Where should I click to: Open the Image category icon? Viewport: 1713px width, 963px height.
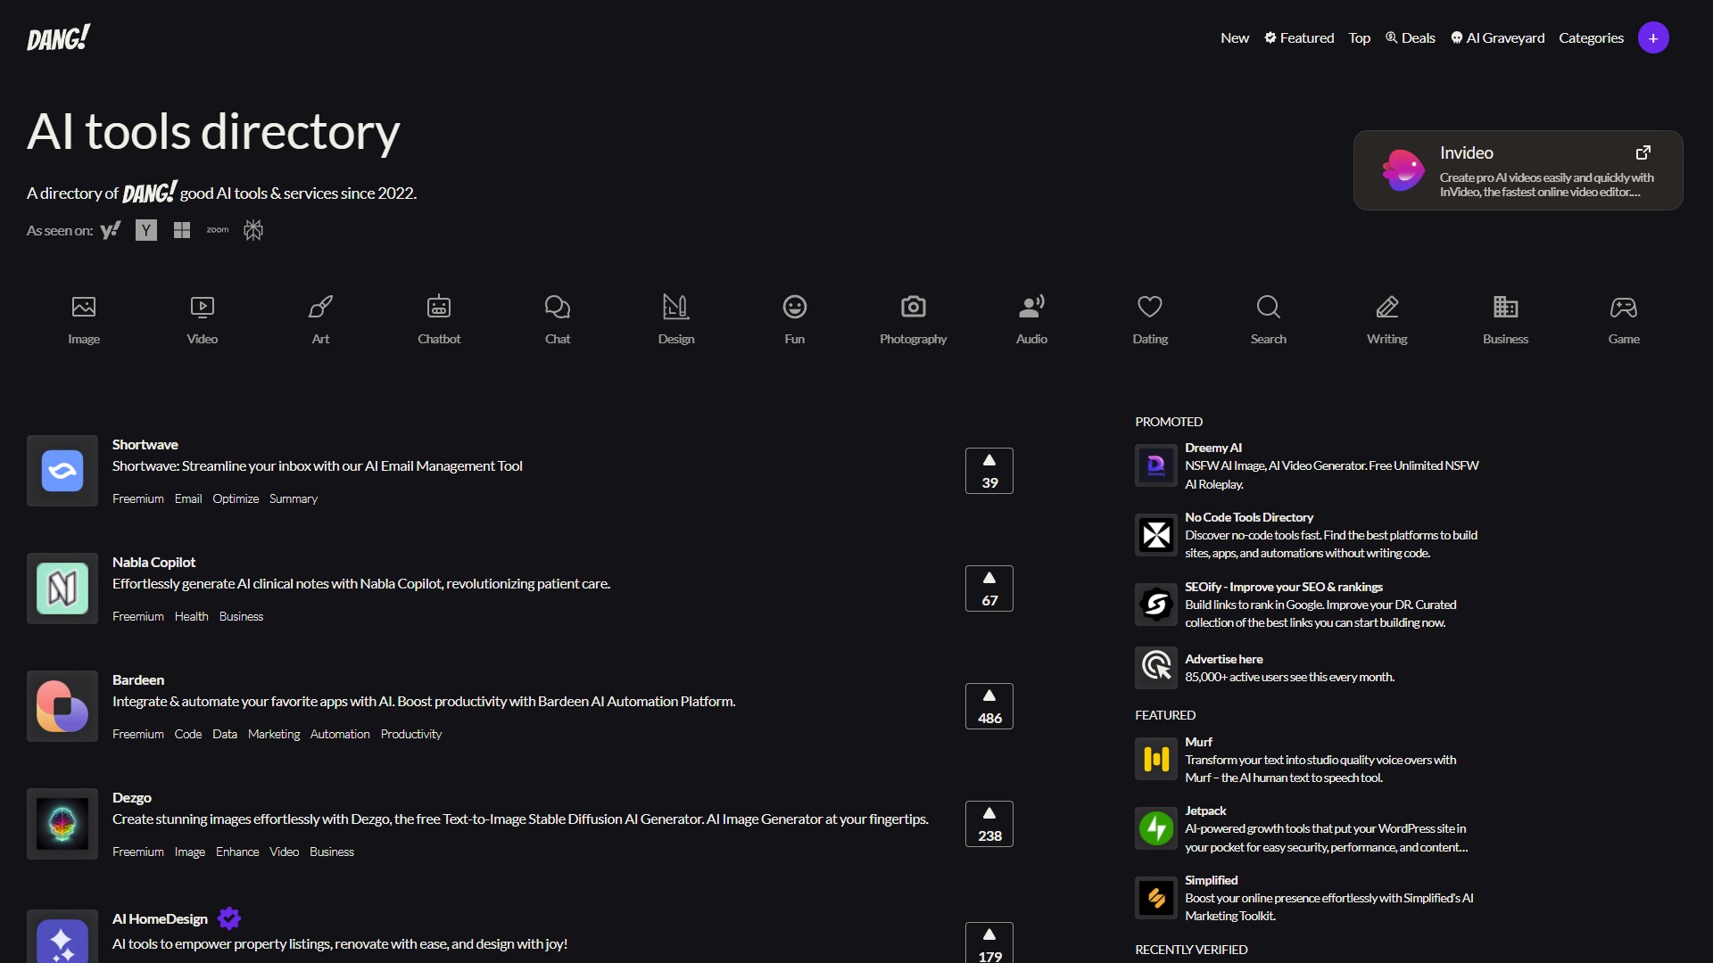click(84, 308)
